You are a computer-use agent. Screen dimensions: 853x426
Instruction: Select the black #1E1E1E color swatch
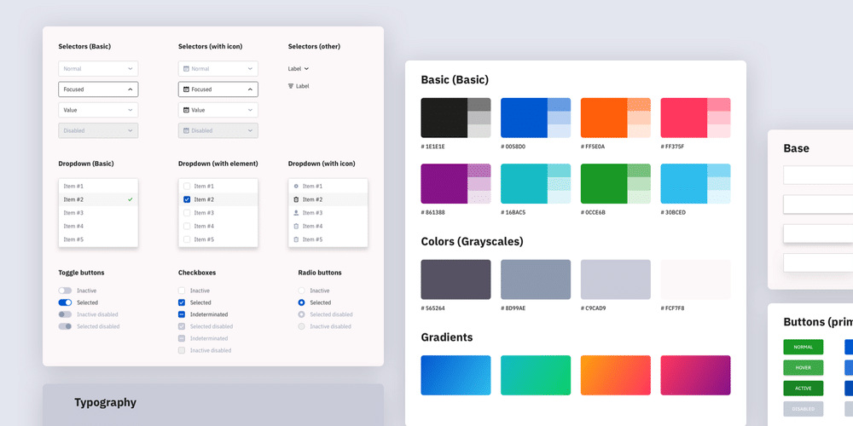(x=444, y=118)
